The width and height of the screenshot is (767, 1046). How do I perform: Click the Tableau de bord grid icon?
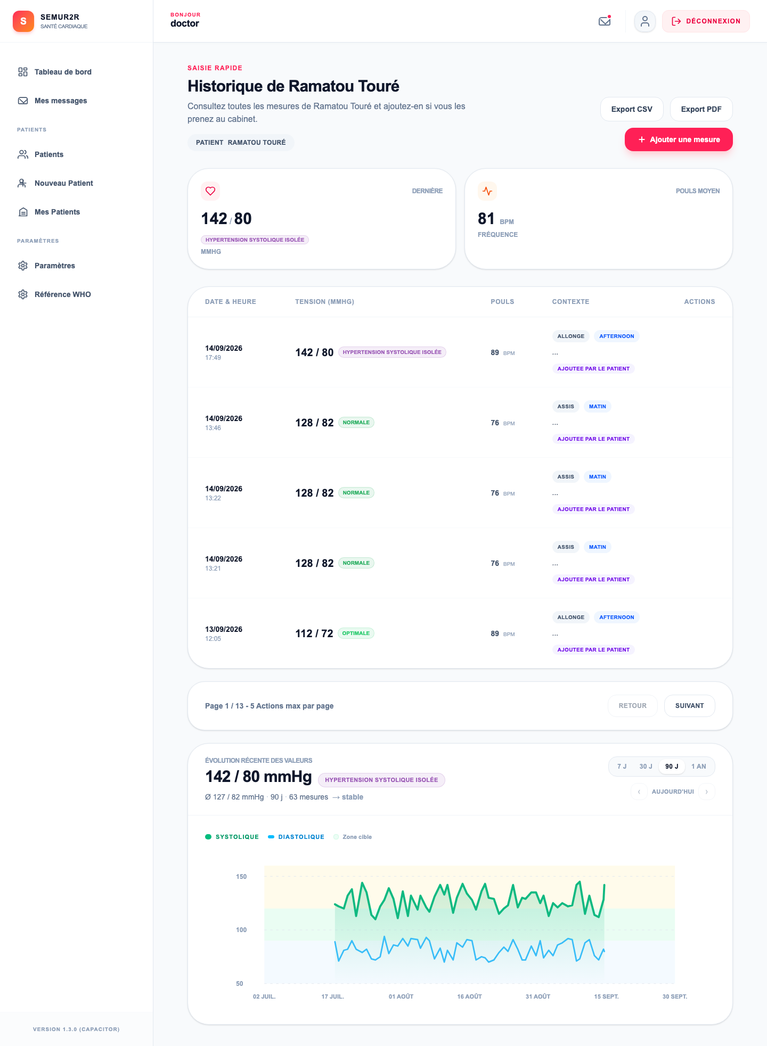[23, 72]
